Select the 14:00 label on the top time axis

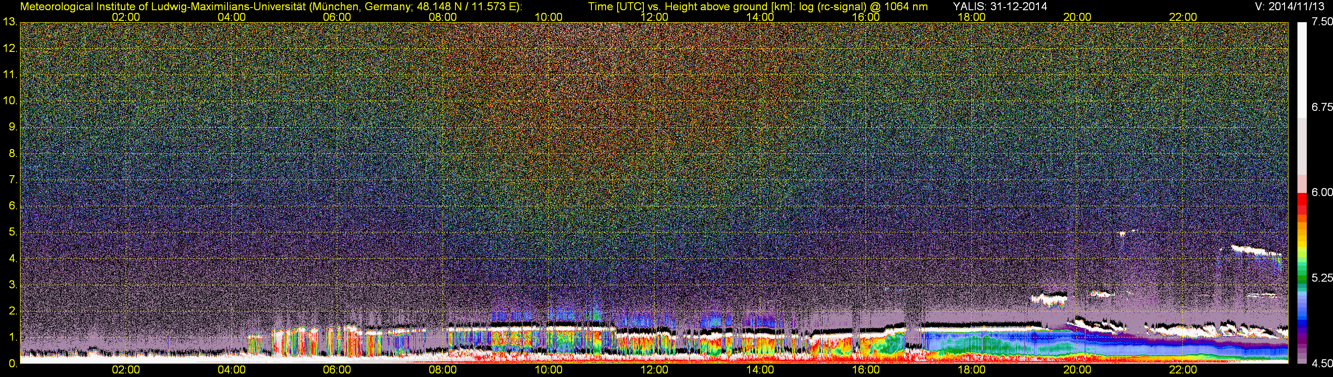click(760, 17)
